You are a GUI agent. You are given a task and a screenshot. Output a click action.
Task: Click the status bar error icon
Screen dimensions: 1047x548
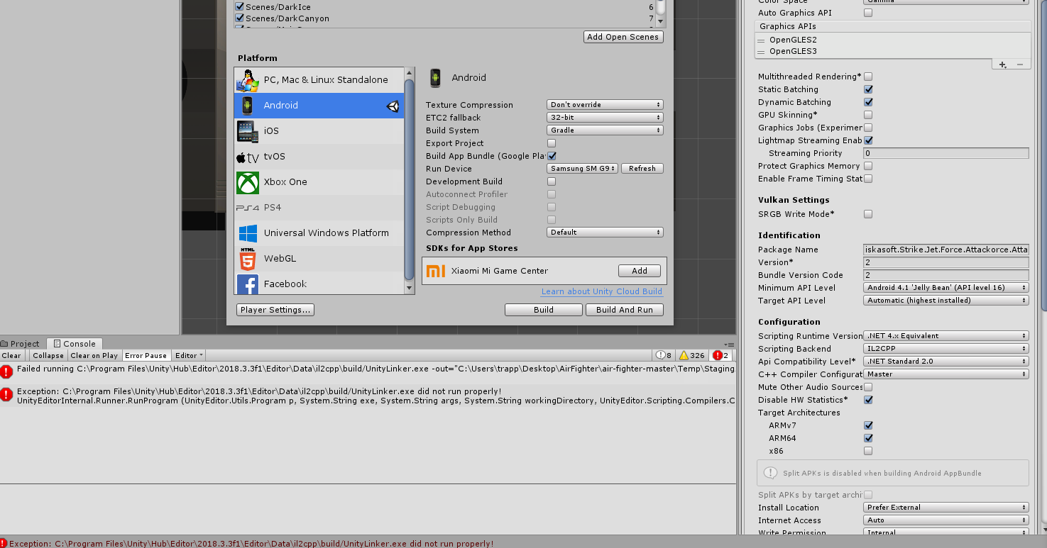point(4,543)
